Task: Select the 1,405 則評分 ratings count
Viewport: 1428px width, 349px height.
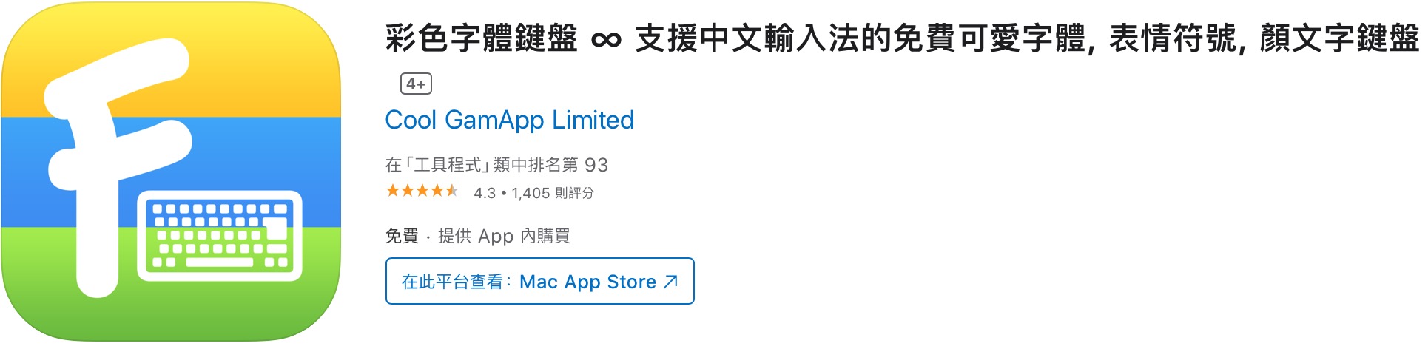Action: coord(553,193)
